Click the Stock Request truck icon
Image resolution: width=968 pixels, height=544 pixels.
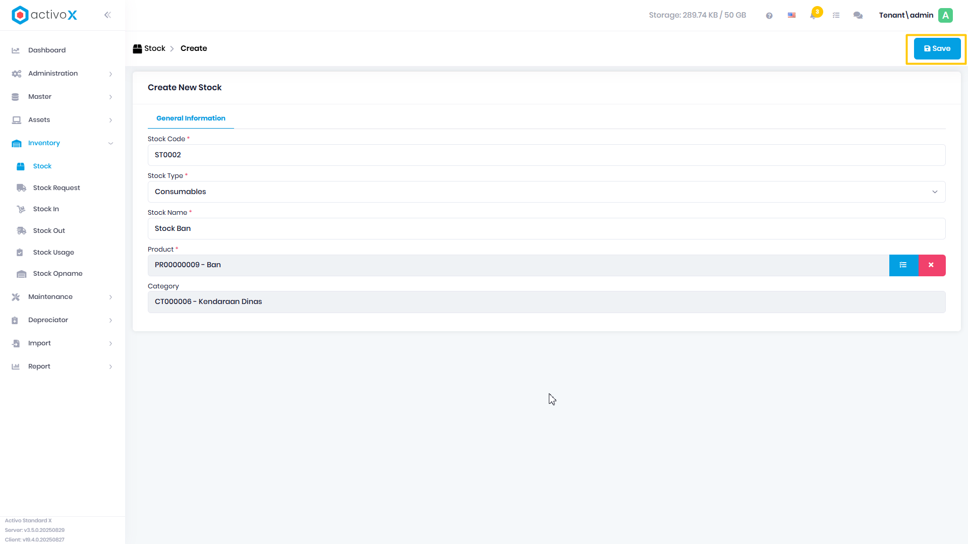[21, 188]
